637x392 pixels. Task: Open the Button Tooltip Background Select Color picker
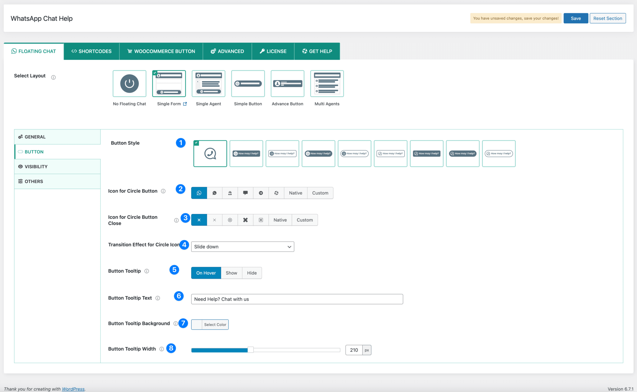coord(210,324)
